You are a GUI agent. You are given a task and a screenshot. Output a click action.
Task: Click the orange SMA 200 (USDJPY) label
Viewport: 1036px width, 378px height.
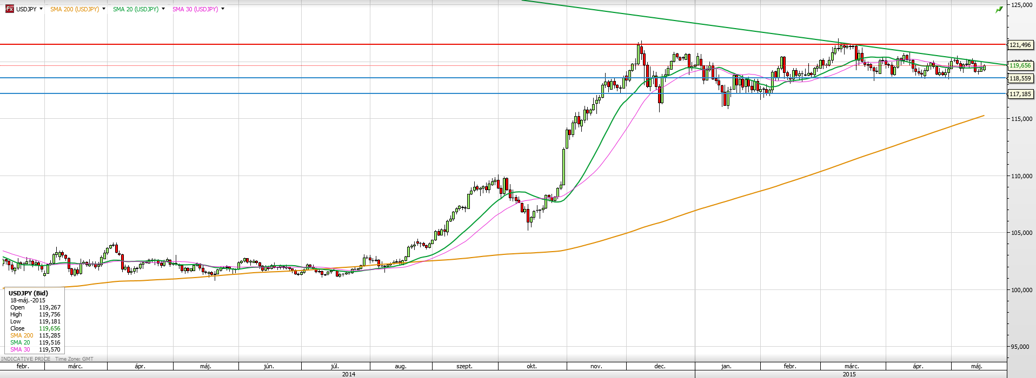[75, 9]
